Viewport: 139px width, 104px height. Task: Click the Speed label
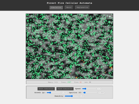[x=78, y=89]
